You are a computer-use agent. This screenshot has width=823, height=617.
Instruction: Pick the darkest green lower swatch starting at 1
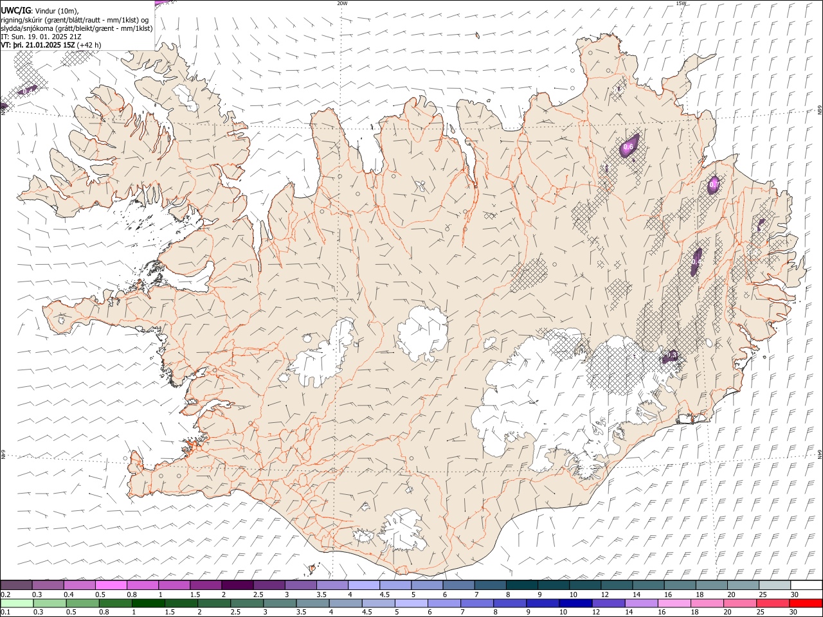click(148, 603)
